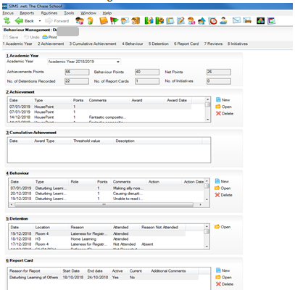This screenshot has width=295, height=290.
Task: Jump to the 8 Initiatives section link
Action: [238, 43]
